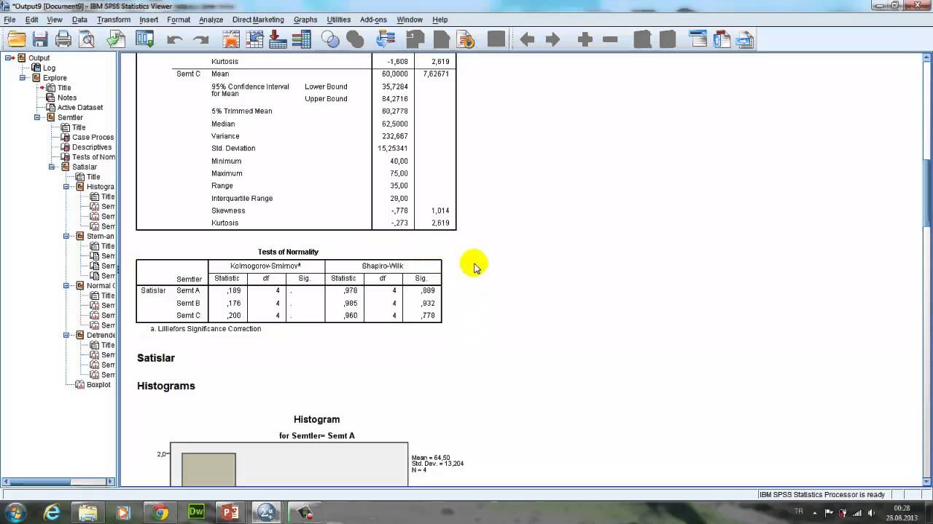Select Case Processing Summary outline item
This screenshot has height=524, width=933.
pyautogui.click(x=93, y=138)
